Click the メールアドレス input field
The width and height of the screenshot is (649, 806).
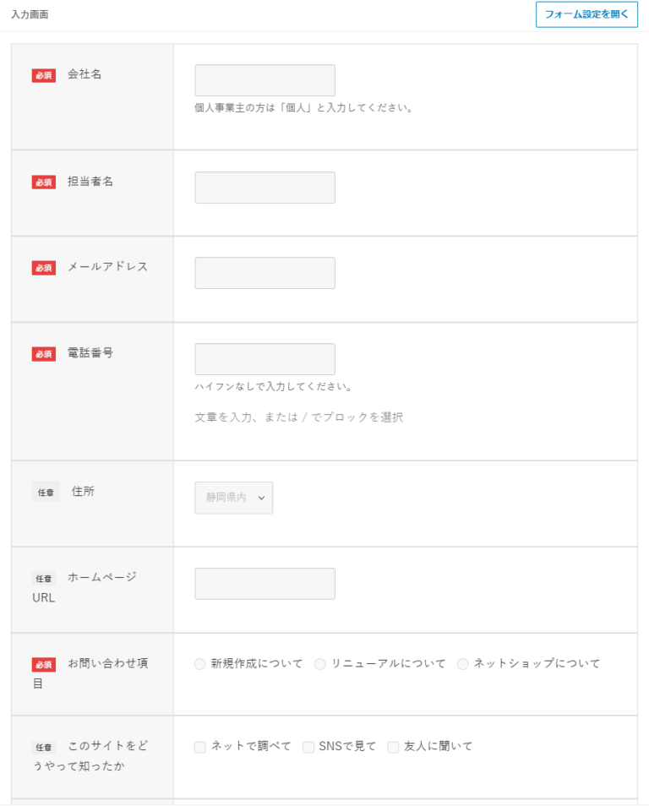[265, 272]
